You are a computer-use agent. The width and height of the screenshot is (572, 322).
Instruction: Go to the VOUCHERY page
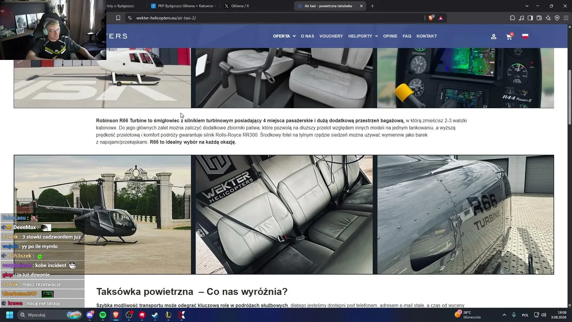pyautogui.click(x=331, y=36)
